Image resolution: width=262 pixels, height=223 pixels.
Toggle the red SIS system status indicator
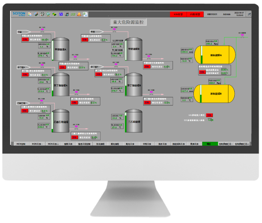click(x=210, y=115)
